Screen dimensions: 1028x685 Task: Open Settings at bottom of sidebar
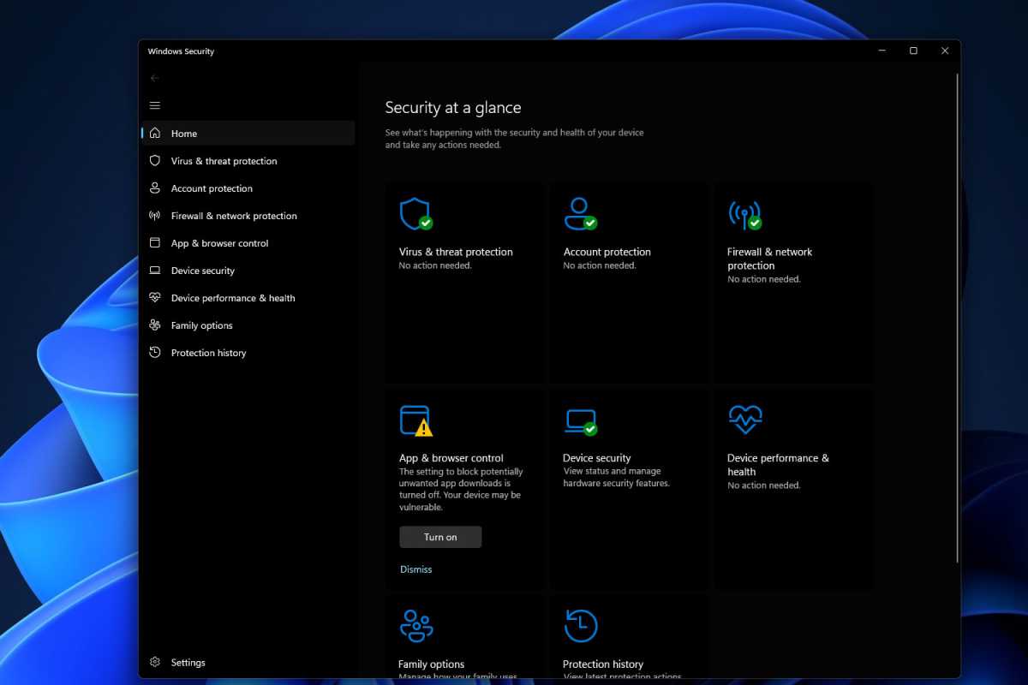click(248, 662)
